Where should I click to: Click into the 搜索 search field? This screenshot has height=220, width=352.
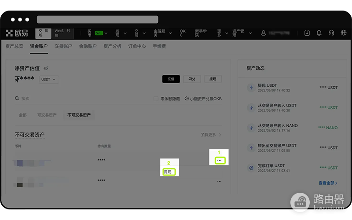(x=83, y=98)
